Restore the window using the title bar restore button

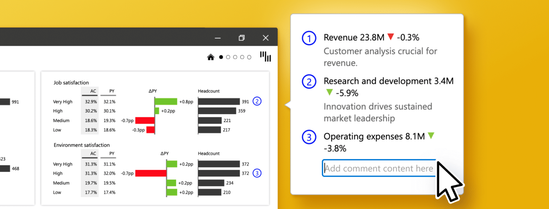(x=242, y=38)
